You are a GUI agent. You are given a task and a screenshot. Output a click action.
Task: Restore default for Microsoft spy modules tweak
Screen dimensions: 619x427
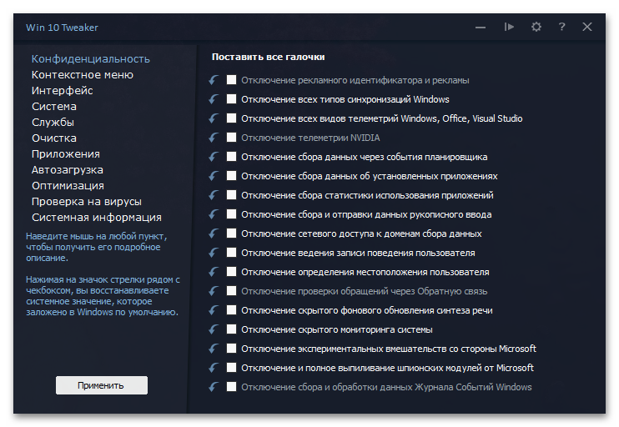coord(214,368)
